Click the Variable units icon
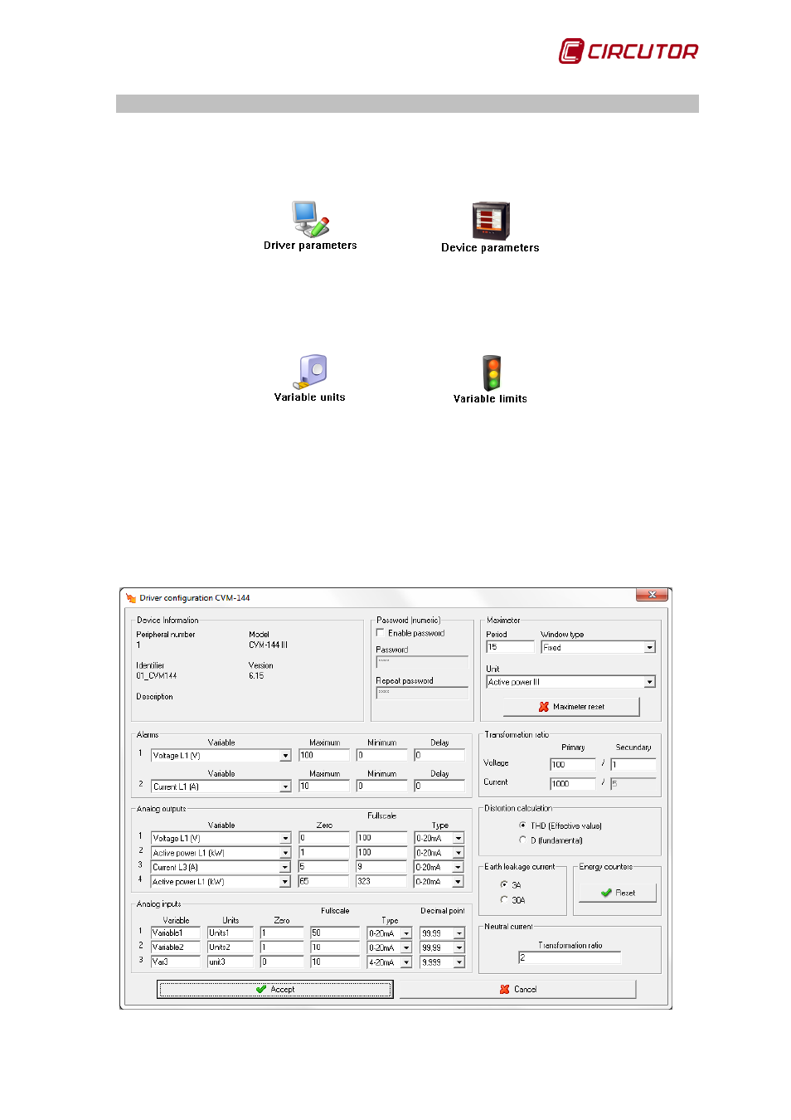The width and height of the screenshot is (791, 1120). pos(310,372)
